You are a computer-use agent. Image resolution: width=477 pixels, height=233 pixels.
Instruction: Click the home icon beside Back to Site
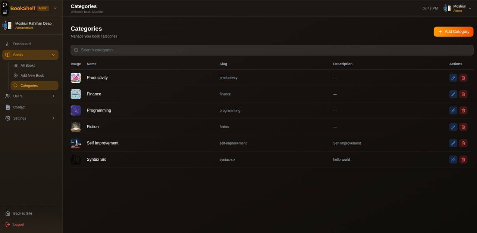[8, 213]
